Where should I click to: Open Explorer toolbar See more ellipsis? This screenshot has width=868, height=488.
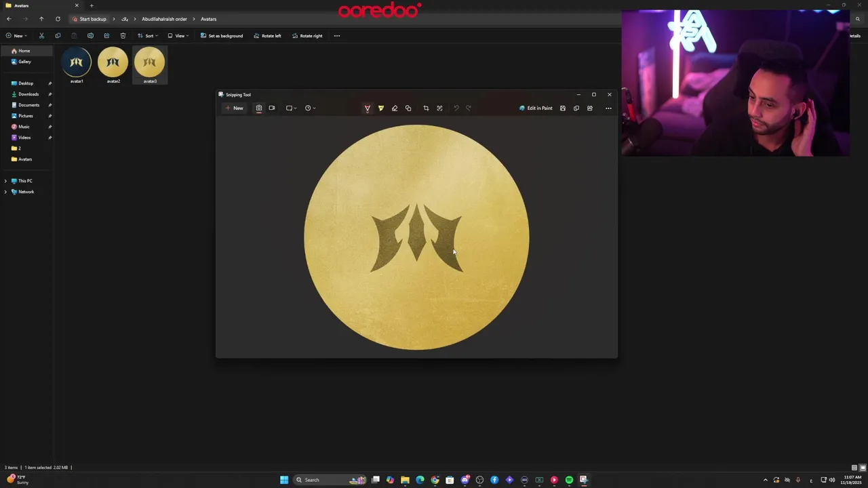(x=337, y=36)
